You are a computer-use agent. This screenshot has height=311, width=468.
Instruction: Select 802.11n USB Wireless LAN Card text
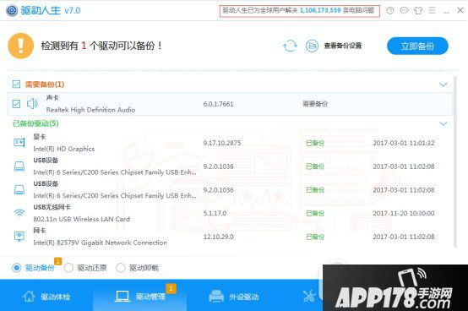tap(81, 219)
